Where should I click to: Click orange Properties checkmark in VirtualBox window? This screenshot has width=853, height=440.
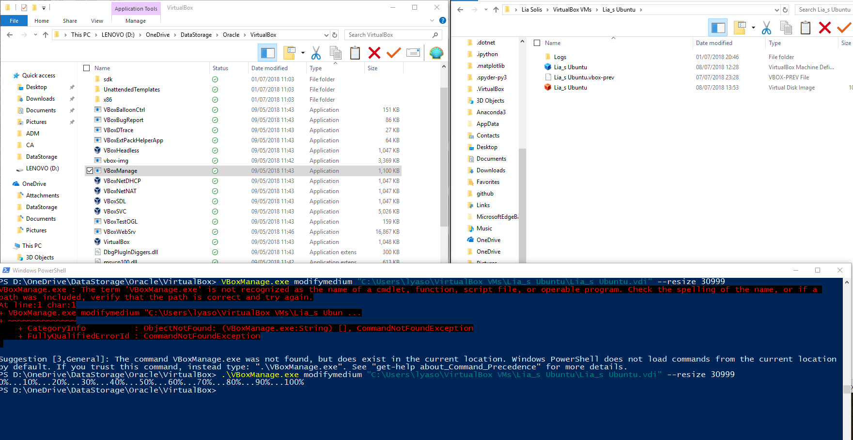394,53
